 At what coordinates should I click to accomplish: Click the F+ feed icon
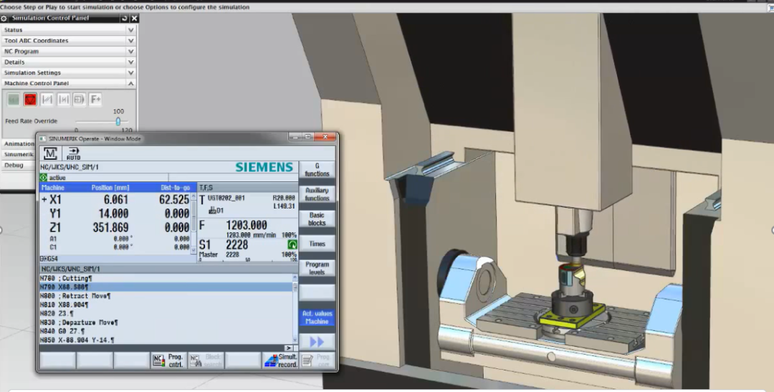tap(95, 100)
